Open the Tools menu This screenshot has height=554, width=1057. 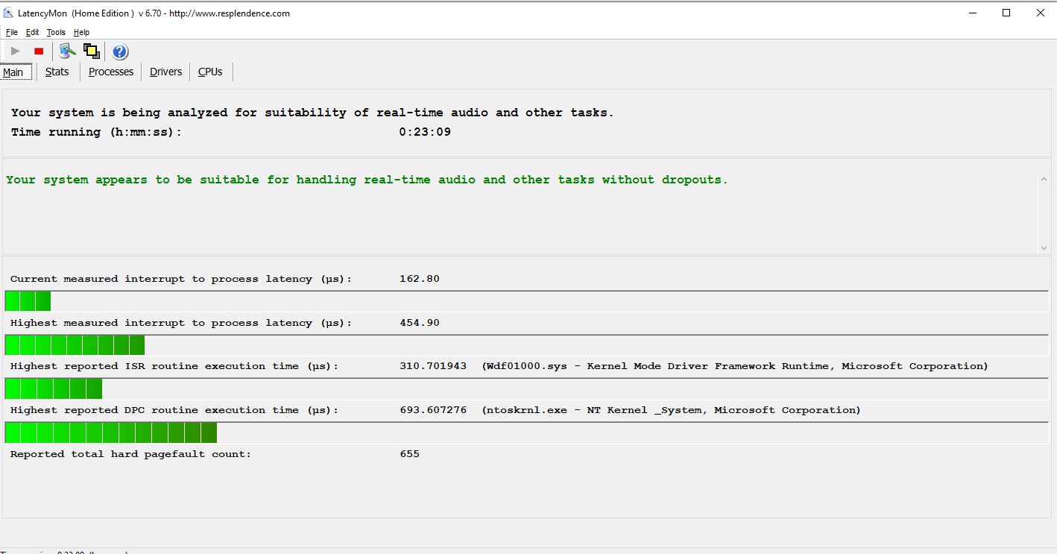click(56, 32)
